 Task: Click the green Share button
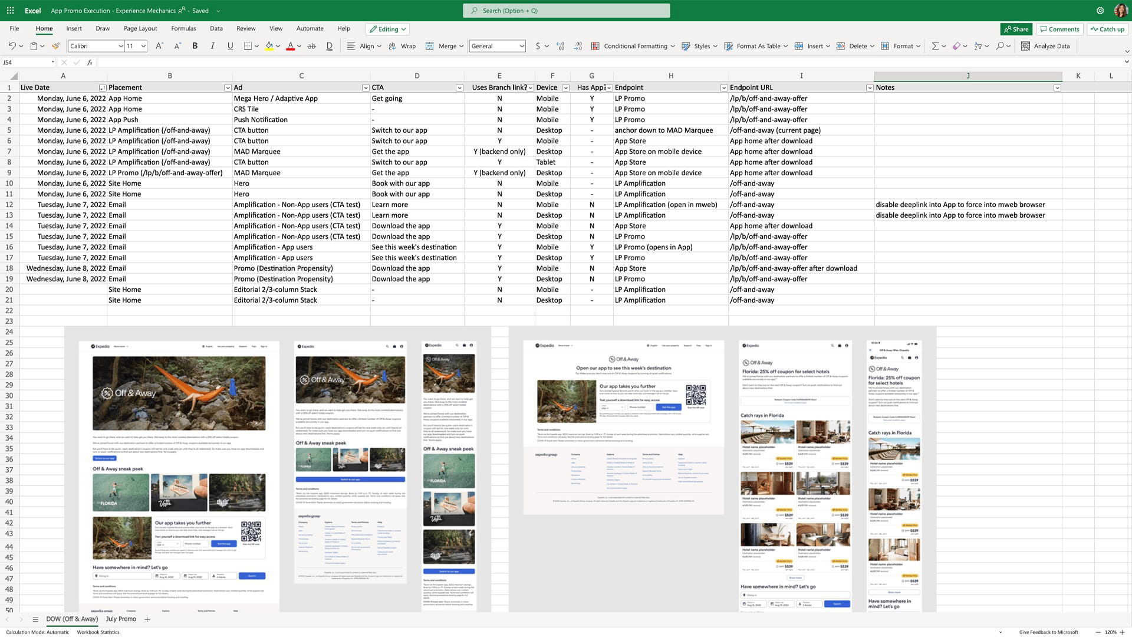point(1016,29)
